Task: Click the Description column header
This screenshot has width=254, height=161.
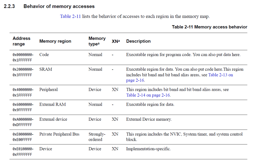Action: point(138,41)
